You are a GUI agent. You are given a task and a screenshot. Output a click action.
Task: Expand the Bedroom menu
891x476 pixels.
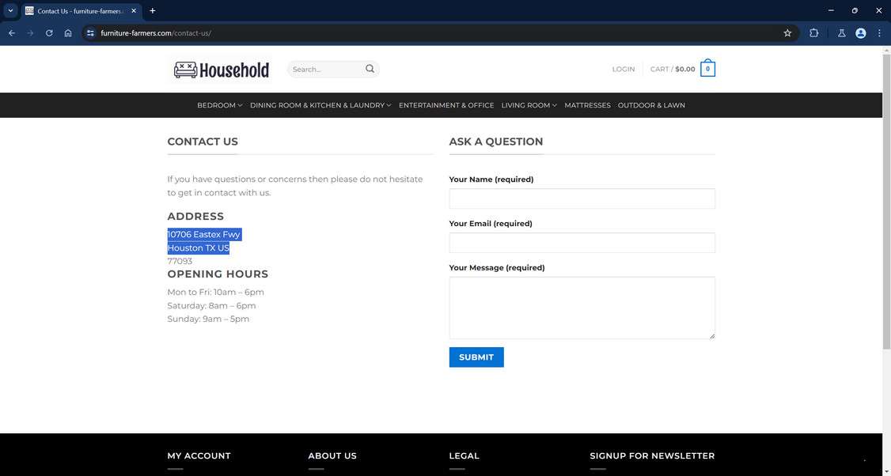(219, 105)
